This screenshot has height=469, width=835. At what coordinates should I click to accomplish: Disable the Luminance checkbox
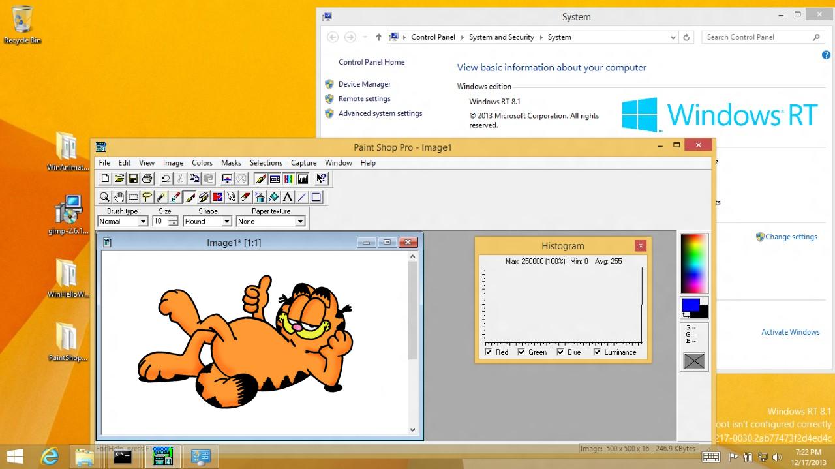coord(597,352)
